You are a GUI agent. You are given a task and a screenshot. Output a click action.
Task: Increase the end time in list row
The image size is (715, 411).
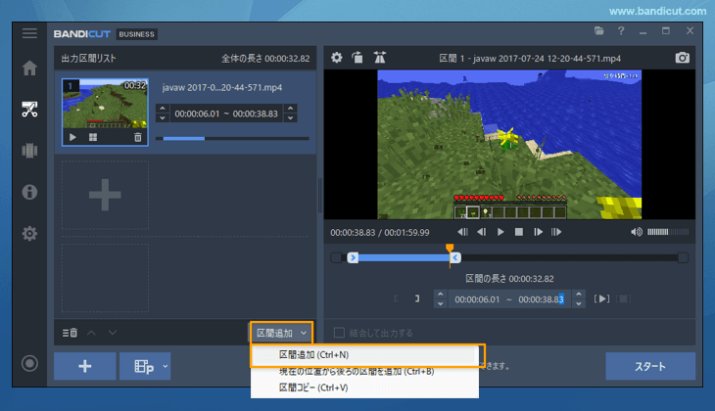point(291,108)
